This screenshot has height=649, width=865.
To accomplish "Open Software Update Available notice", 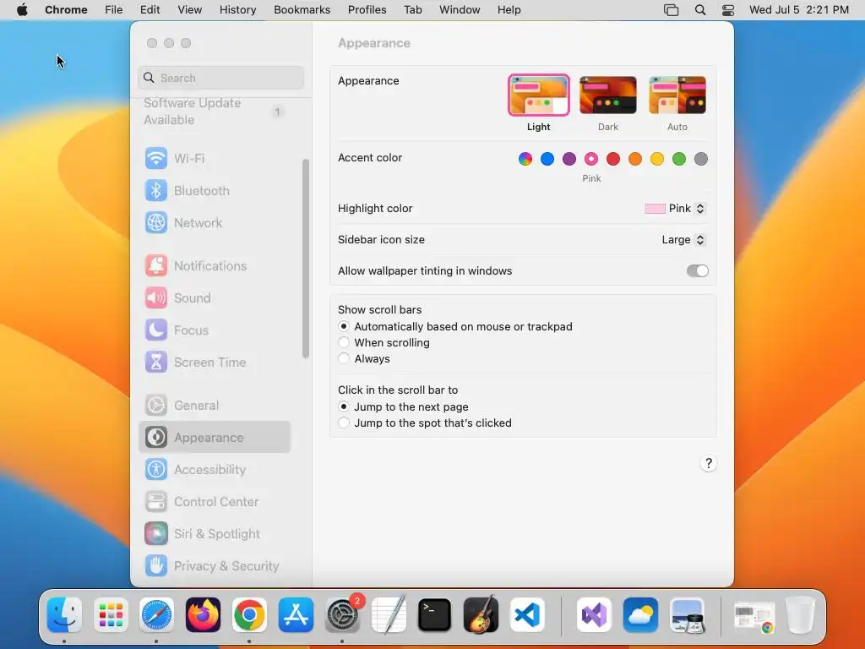I will tap(215, 112).
